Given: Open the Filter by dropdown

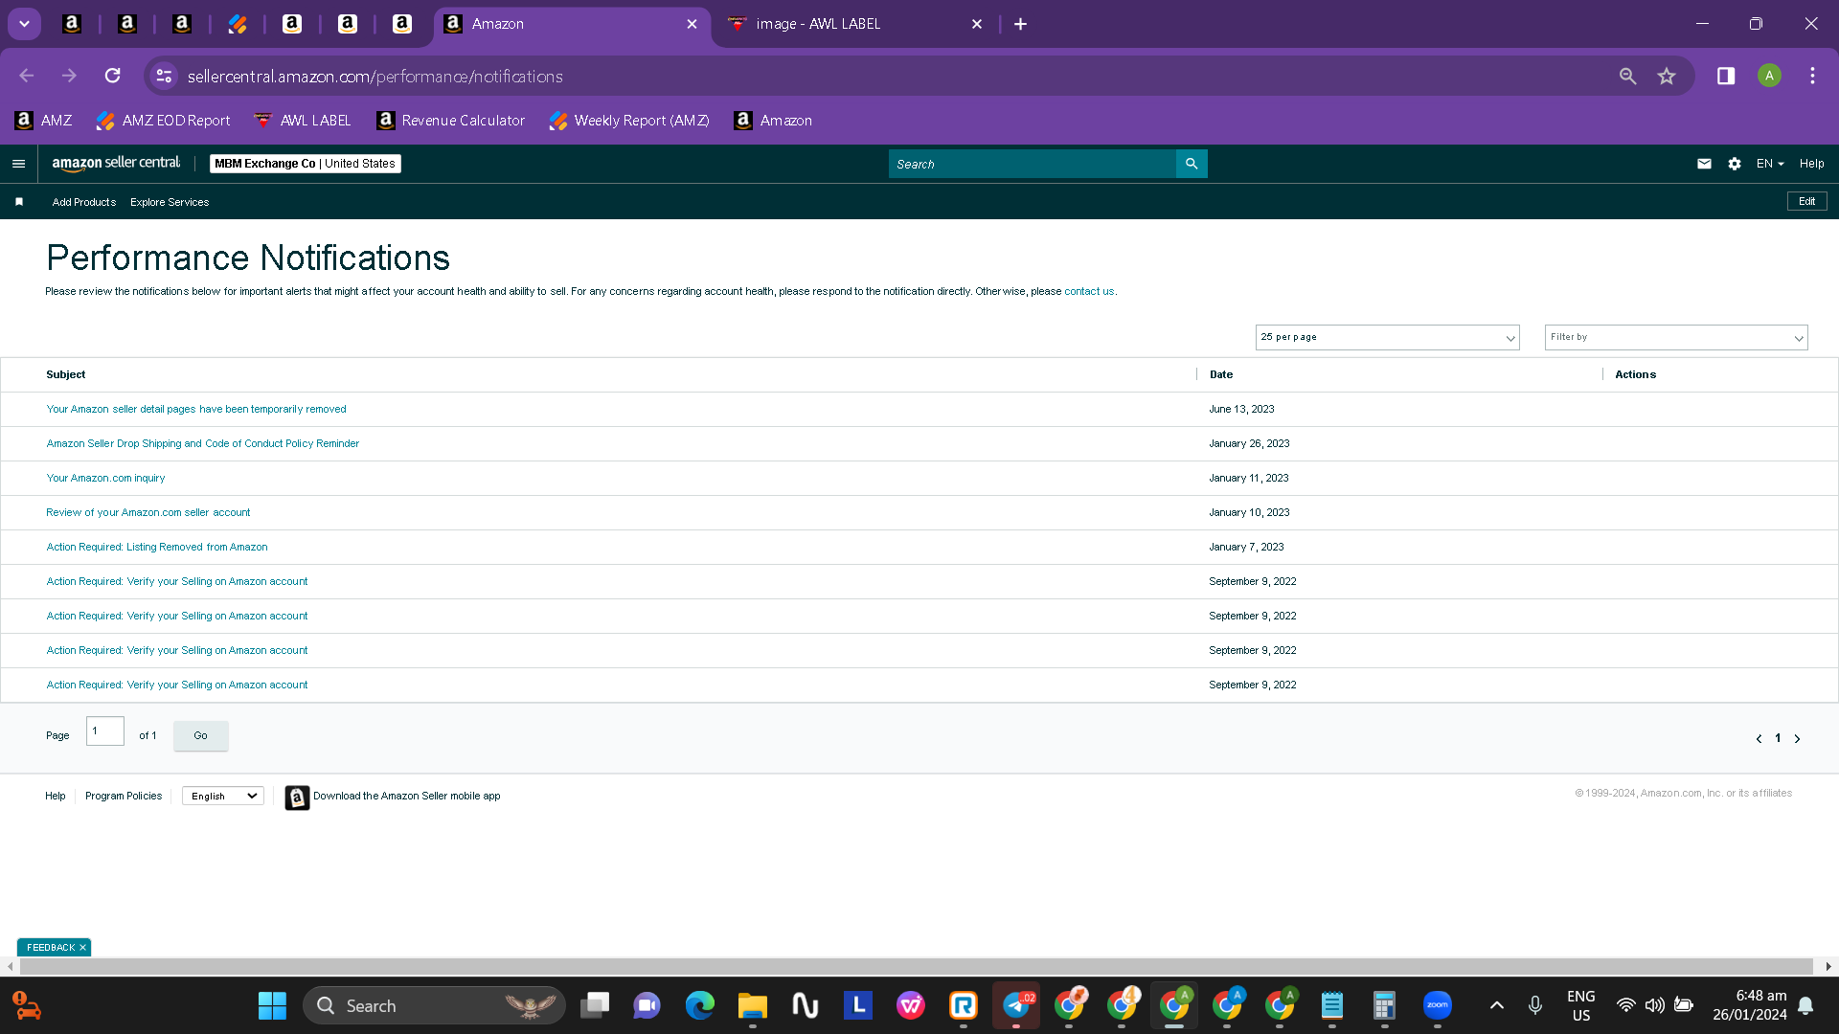Looking at the screenshot, I should [x=1676, y=337].
